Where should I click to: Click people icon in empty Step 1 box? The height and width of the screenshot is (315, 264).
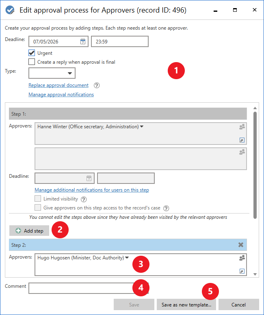click(x=242, y=152)
